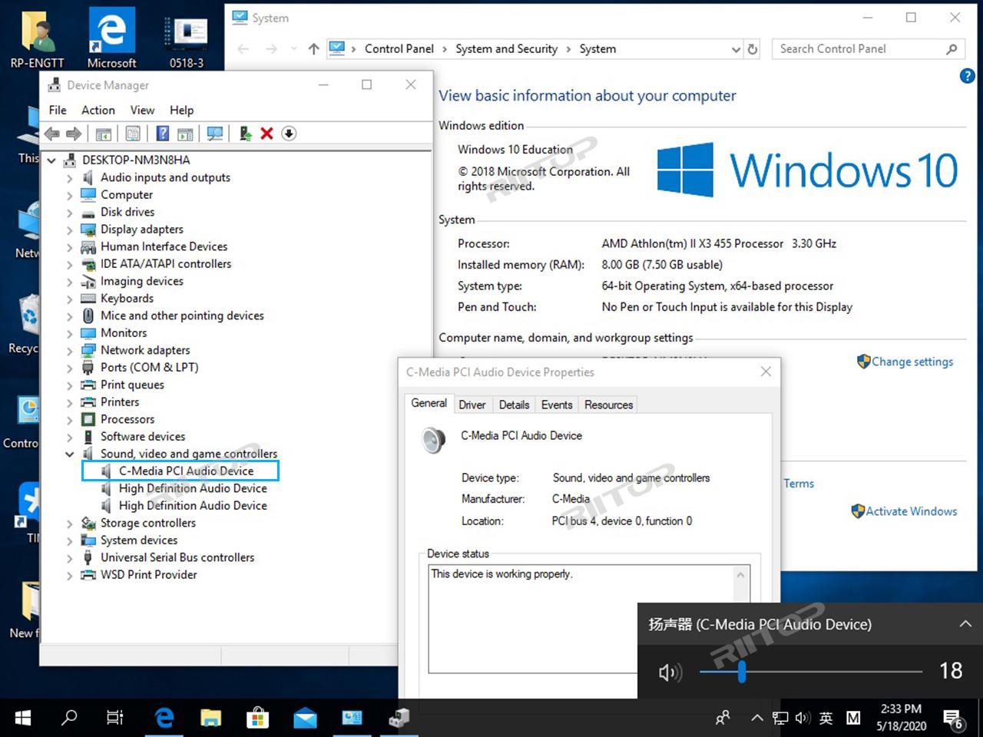
Task: Launch Microsoft Edge from taskbar
Action: 164,718
